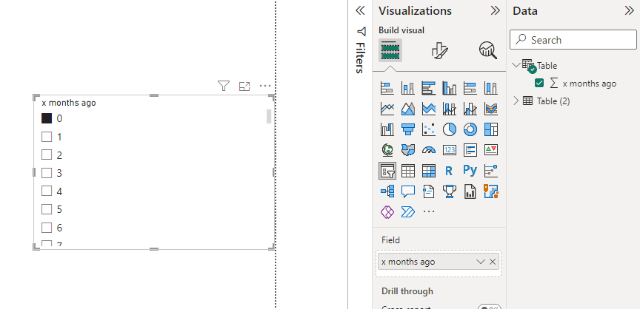Pick the Line and clustered column chart
Viewport: 640px width, 309px height.
(x=470, y=109)
